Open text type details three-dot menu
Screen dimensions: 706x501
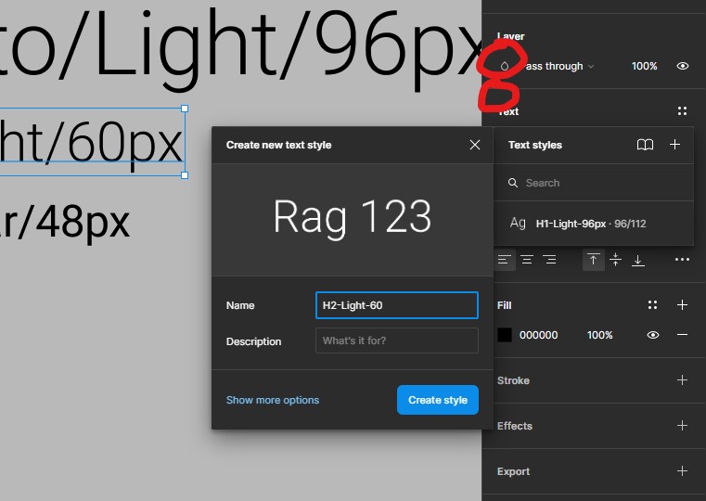pos(682,261)
